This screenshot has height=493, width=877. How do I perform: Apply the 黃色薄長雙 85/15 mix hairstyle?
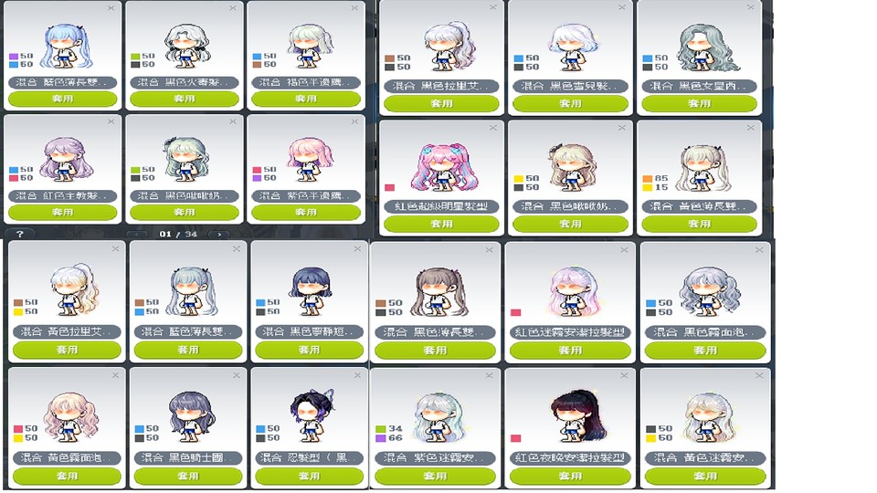point(699,224)
